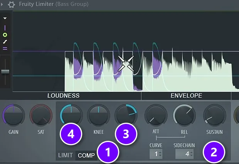Click the GAIN knob
Viewport: 239px width, 164px height.
[x=13, y=115]
